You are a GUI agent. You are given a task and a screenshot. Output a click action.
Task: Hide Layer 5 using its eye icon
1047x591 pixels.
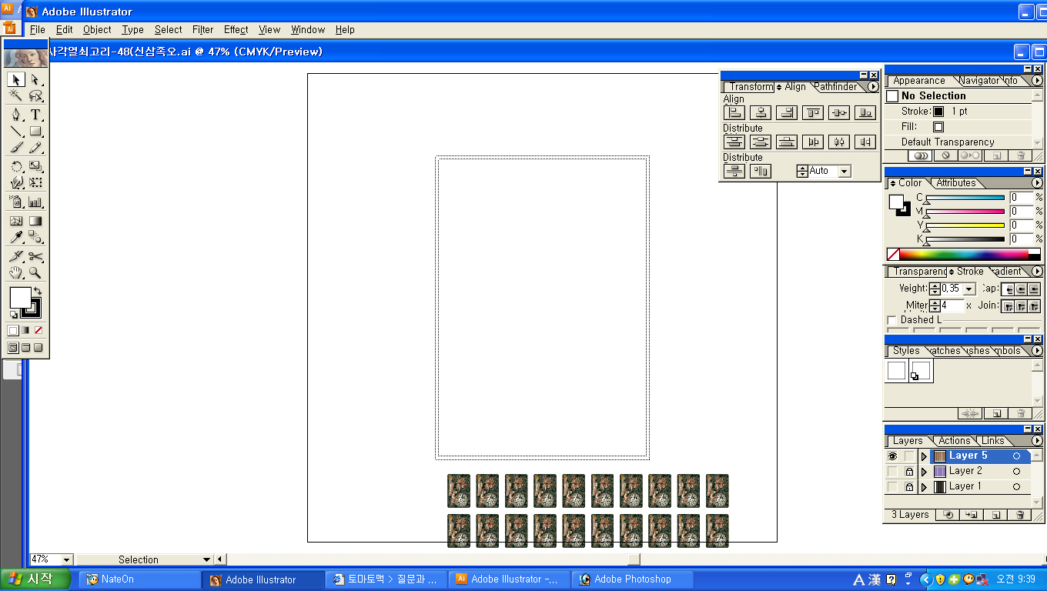(x=892, y=456)
